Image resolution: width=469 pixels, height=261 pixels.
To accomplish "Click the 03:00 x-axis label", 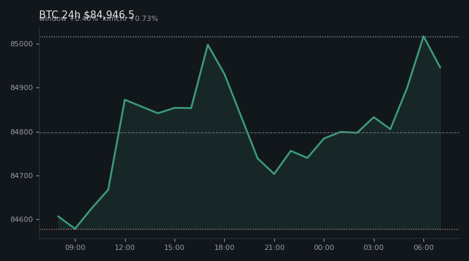I will pos(374,247).
